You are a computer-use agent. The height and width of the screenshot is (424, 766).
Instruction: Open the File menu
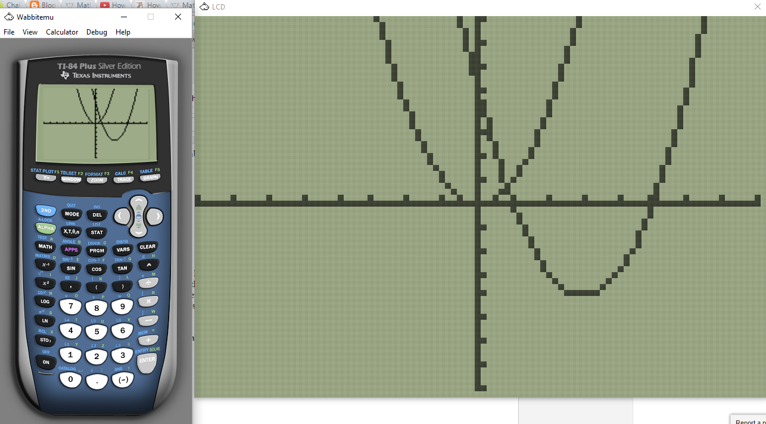[9, 32]
